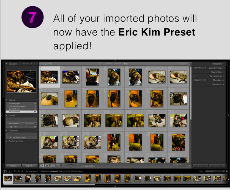Viewport: 230px width, 190px height.
Task: Open Survey view icon
Action: pyautogui.click(x=58, y=166)
